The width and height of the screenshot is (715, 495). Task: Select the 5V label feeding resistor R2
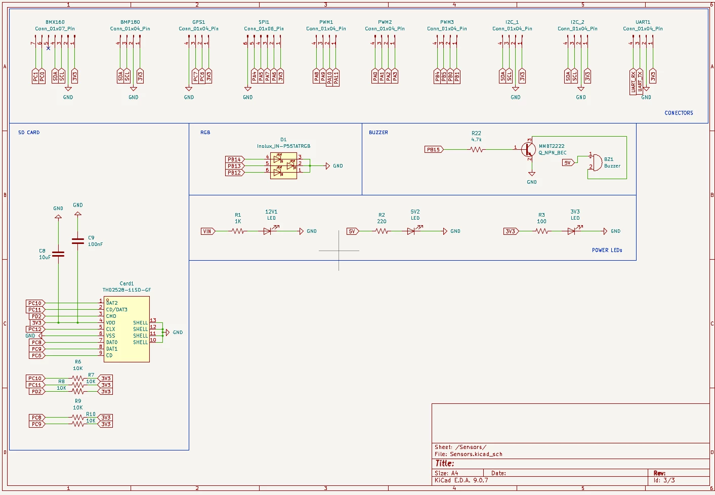pos(353,231)
